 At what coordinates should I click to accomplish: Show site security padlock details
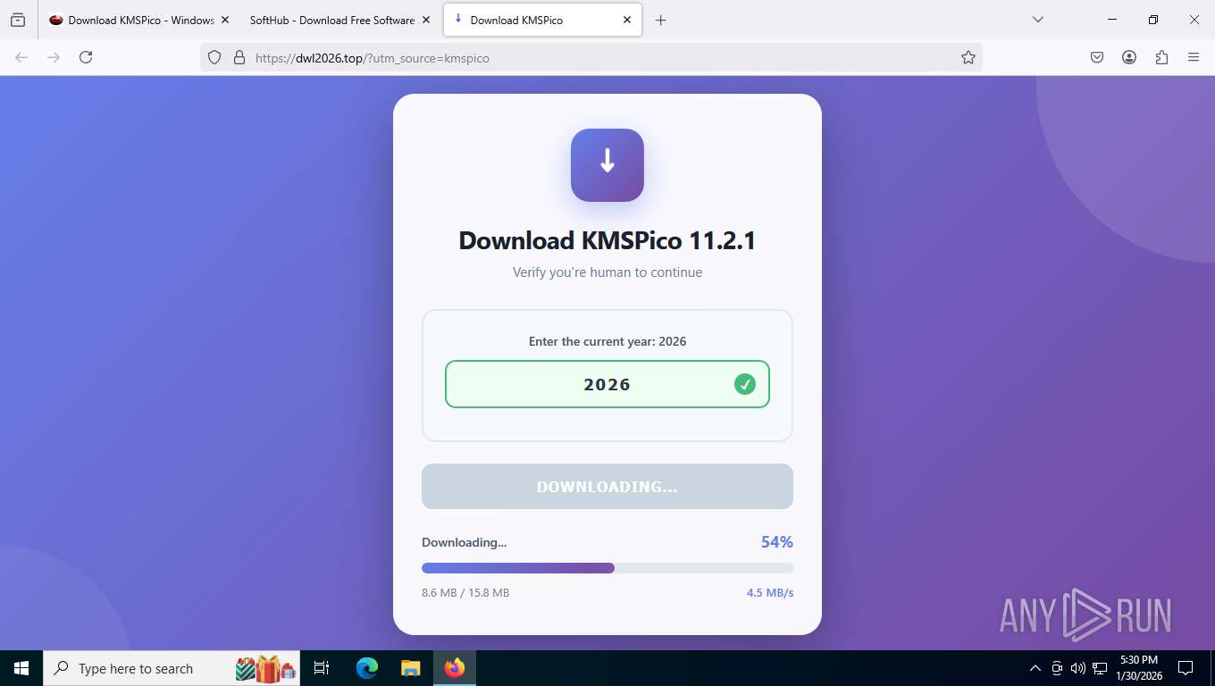239,57
